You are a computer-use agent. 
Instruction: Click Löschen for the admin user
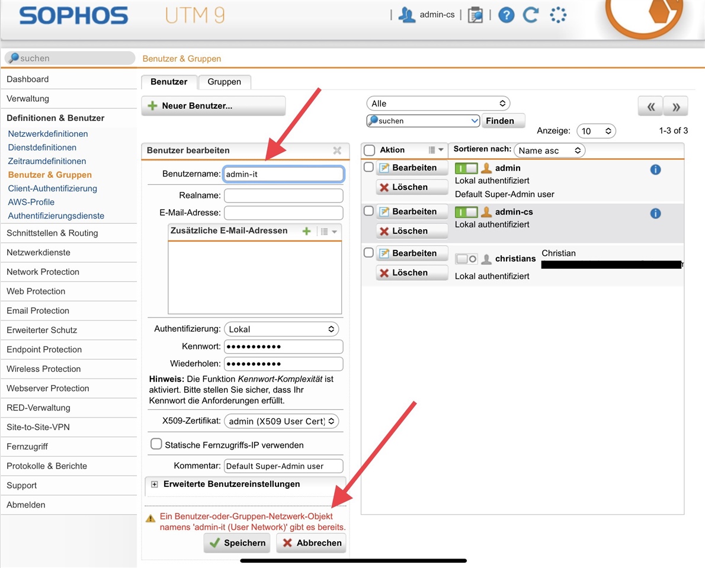[x=412, y=187]
